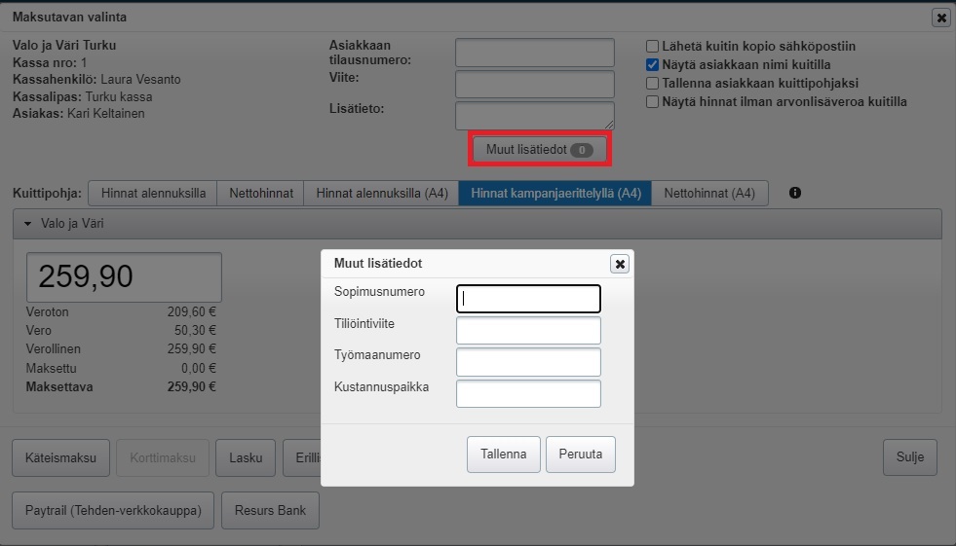Focus the Tiliöintiviite input field

528,331
